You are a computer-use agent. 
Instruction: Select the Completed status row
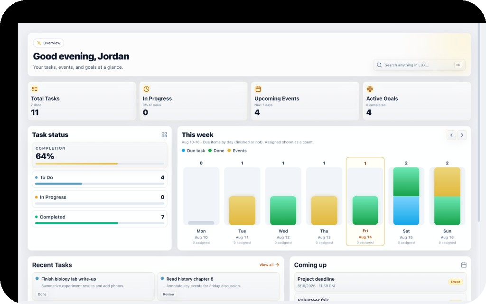(100, 218)
